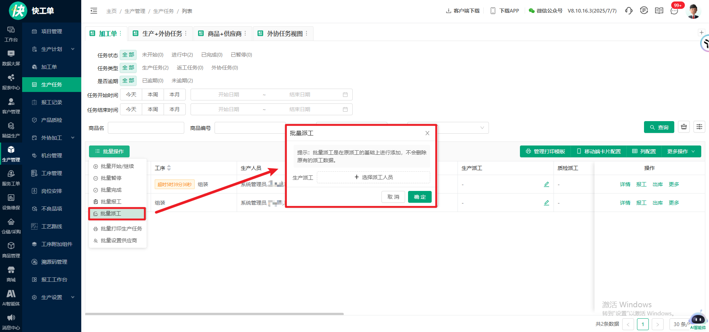Click 选择派工人员 to add workers

coord(373,177)
